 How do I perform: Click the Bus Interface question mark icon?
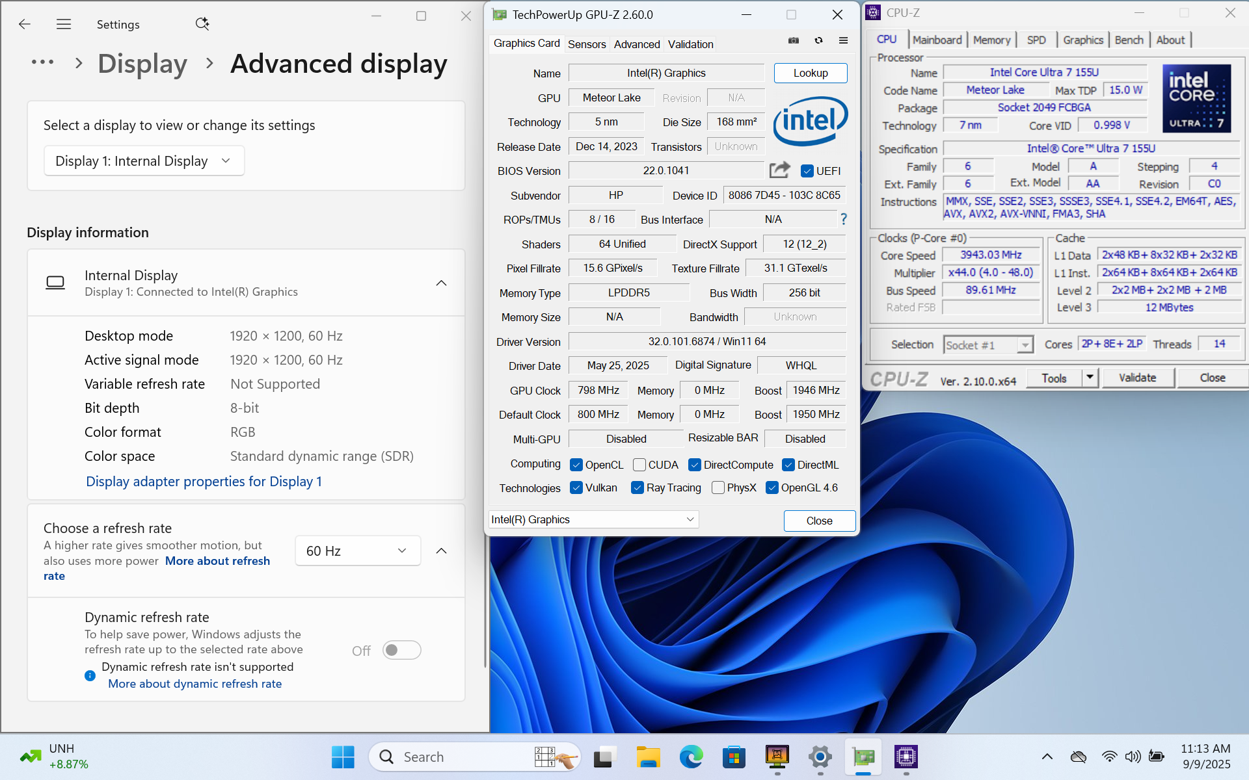pyautogui.click(x=844, y=220)
